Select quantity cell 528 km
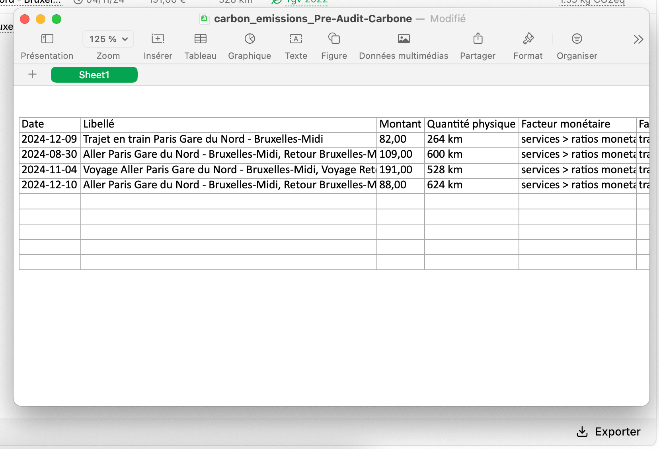The height and width of the screenshot is (449, 659). (x=472, y=170)
